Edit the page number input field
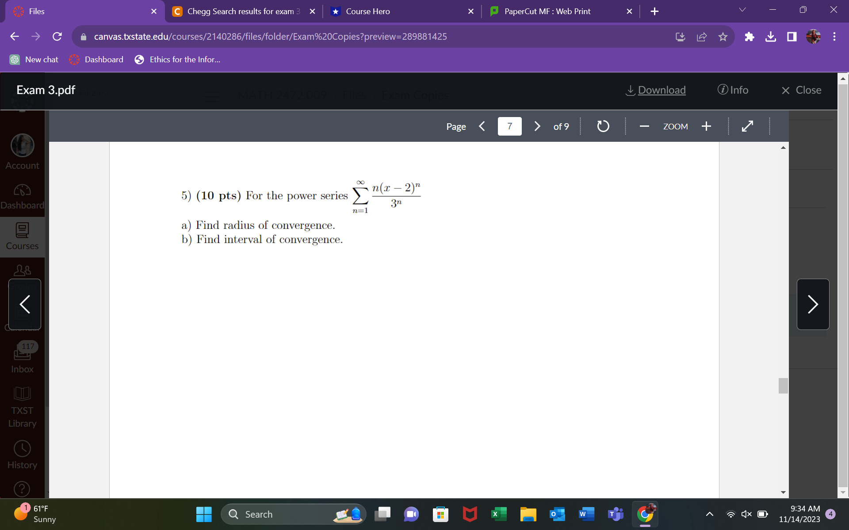The image size is (849, 530). (509, 126)
